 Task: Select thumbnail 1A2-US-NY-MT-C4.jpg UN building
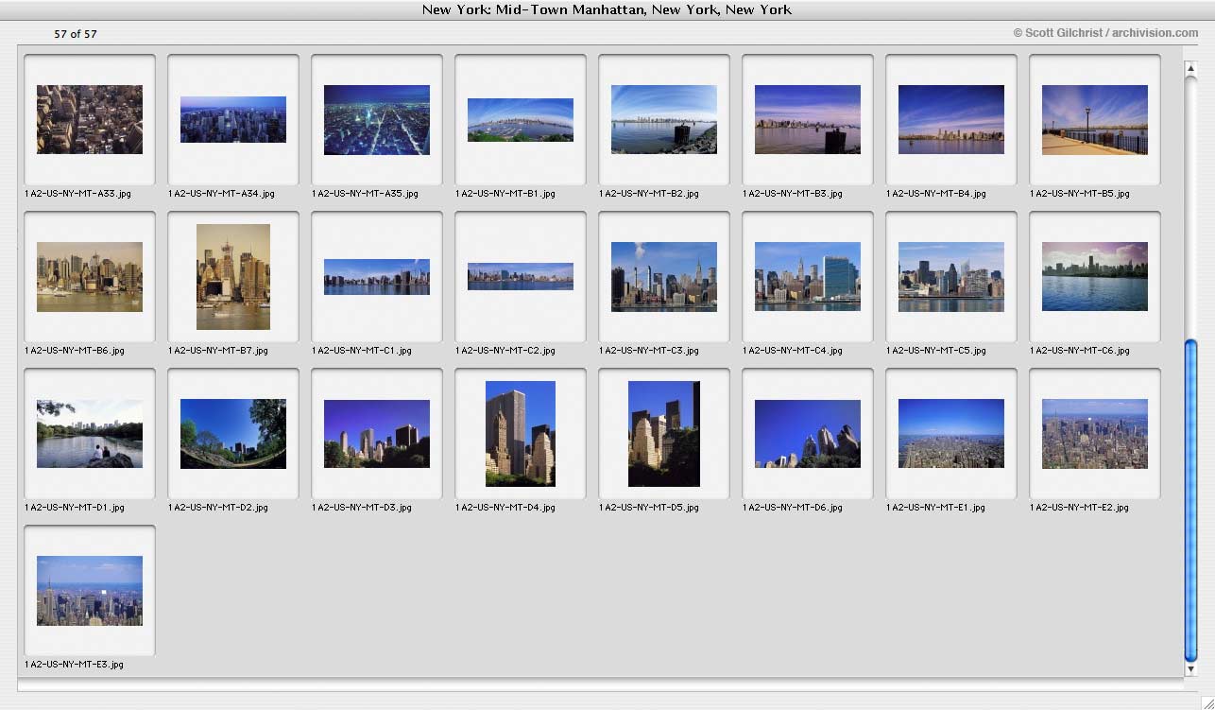pyautogui.click(x=808, y=276)
